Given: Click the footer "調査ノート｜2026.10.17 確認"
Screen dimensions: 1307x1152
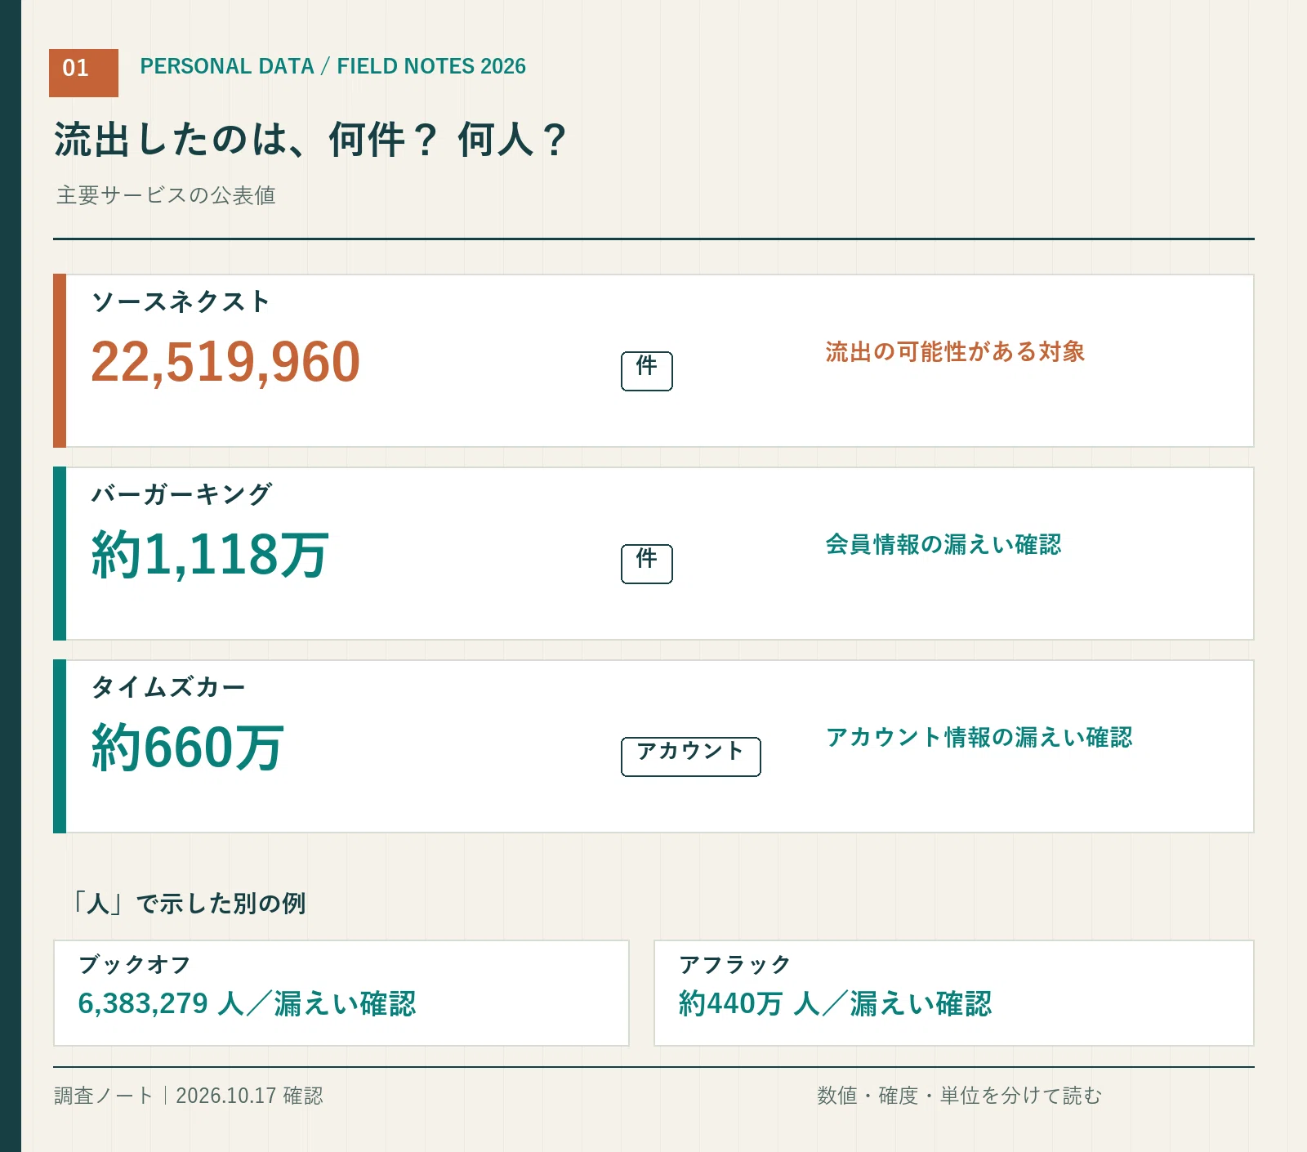Looking at the screenshot, I should click(189, 1096).
